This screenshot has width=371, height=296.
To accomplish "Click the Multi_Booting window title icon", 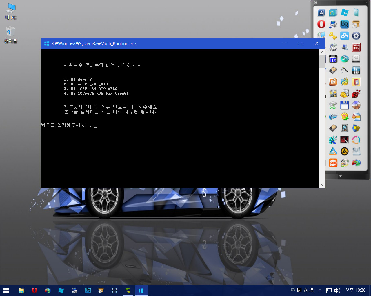I will click(46, 43).
